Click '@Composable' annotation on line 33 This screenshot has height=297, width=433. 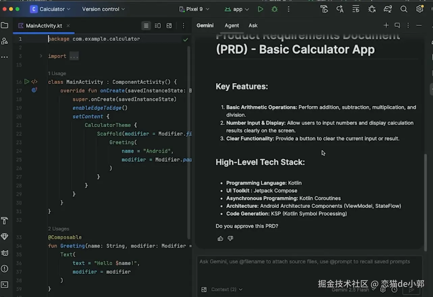(x=65, y=237)
